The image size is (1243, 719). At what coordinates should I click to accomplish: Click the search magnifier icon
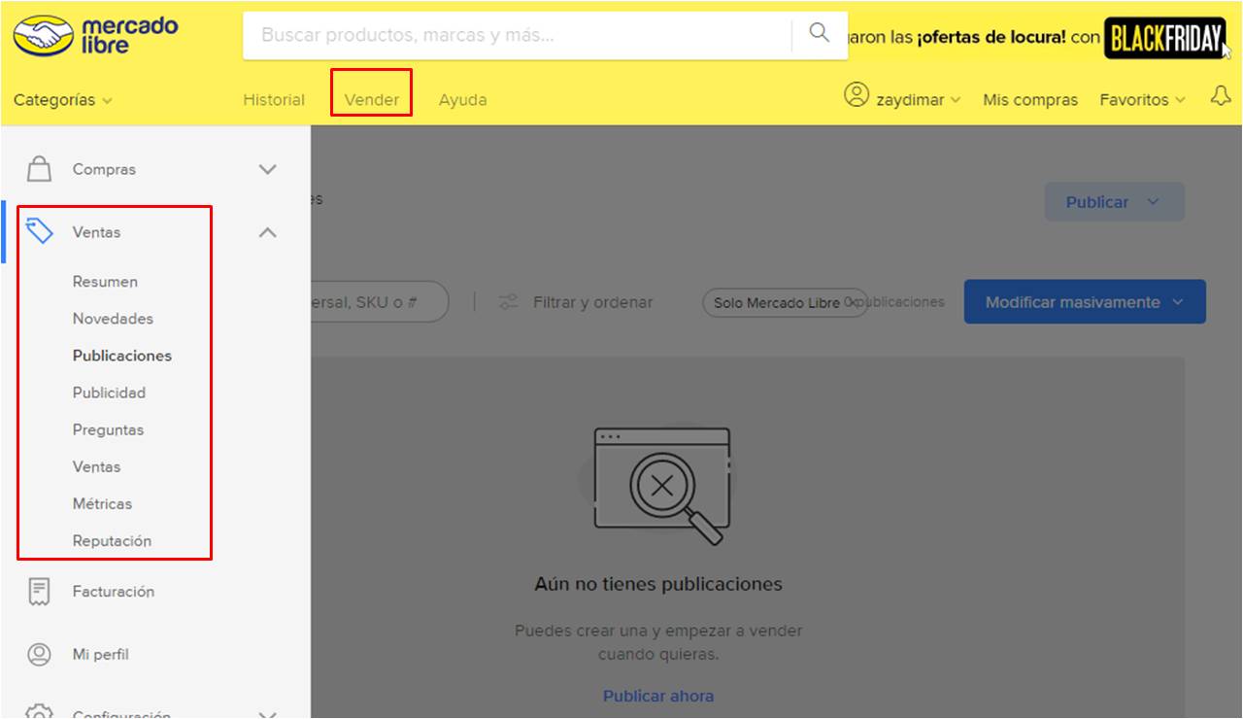(818, 32)
